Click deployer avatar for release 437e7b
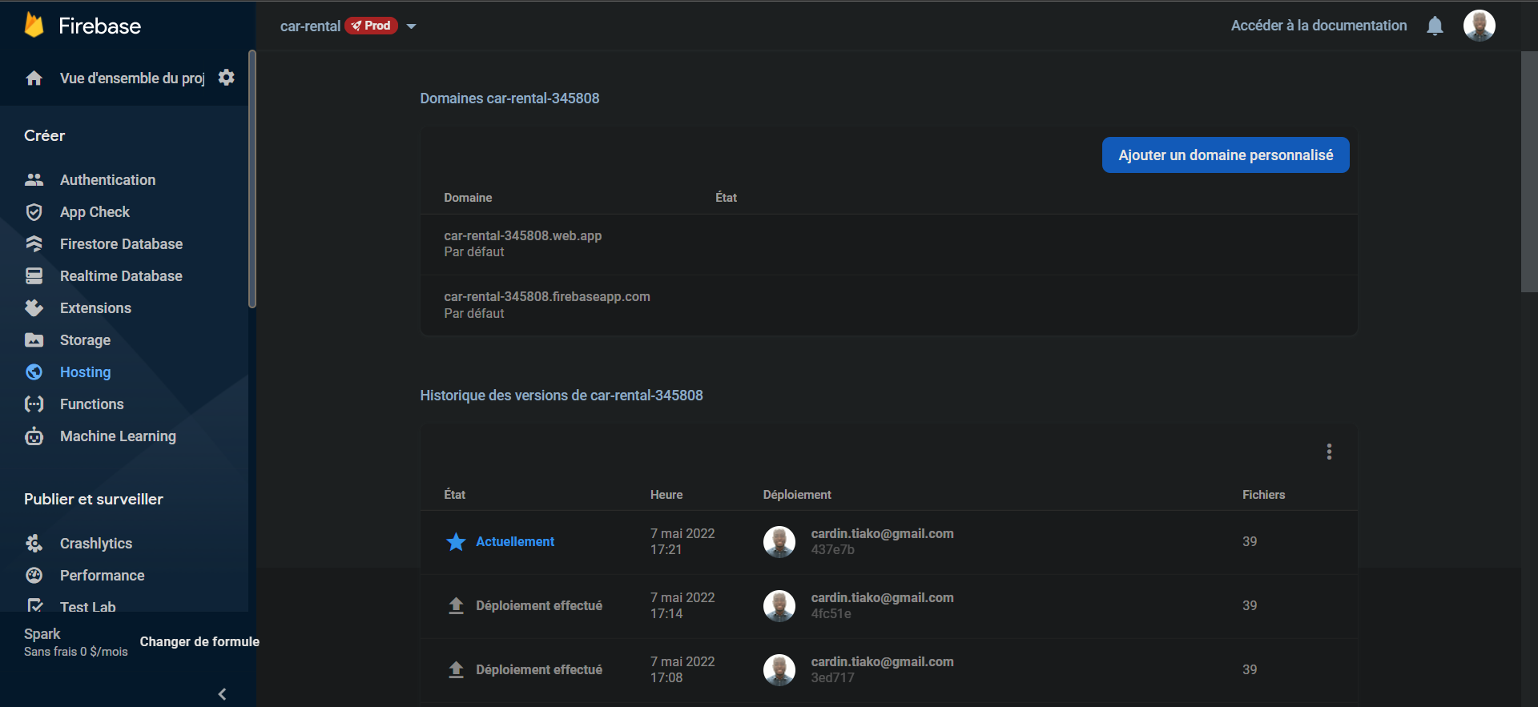The image size is (1538, 707). tap(779, 541)
